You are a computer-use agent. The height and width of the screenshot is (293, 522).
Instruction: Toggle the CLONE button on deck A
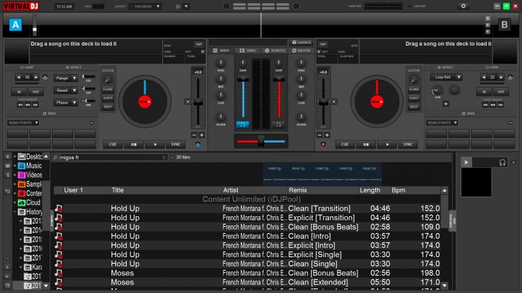point(108,89)
